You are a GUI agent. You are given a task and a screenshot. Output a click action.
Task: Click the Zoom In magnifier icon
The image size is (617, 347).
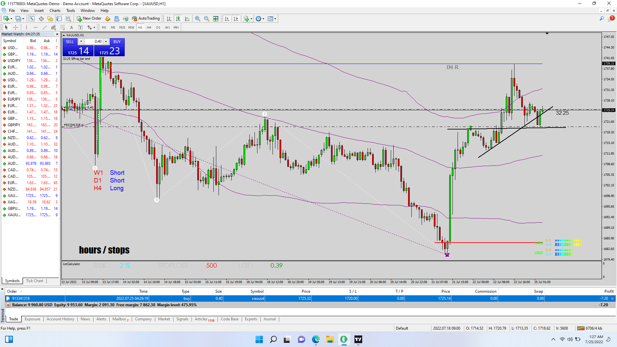[198, 19]
